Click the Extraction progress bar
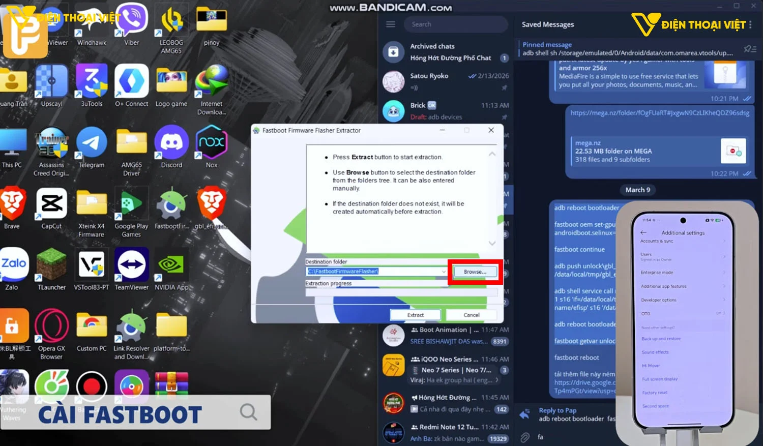This screenshot has height=446, width=763. click(x=402, y=292)
